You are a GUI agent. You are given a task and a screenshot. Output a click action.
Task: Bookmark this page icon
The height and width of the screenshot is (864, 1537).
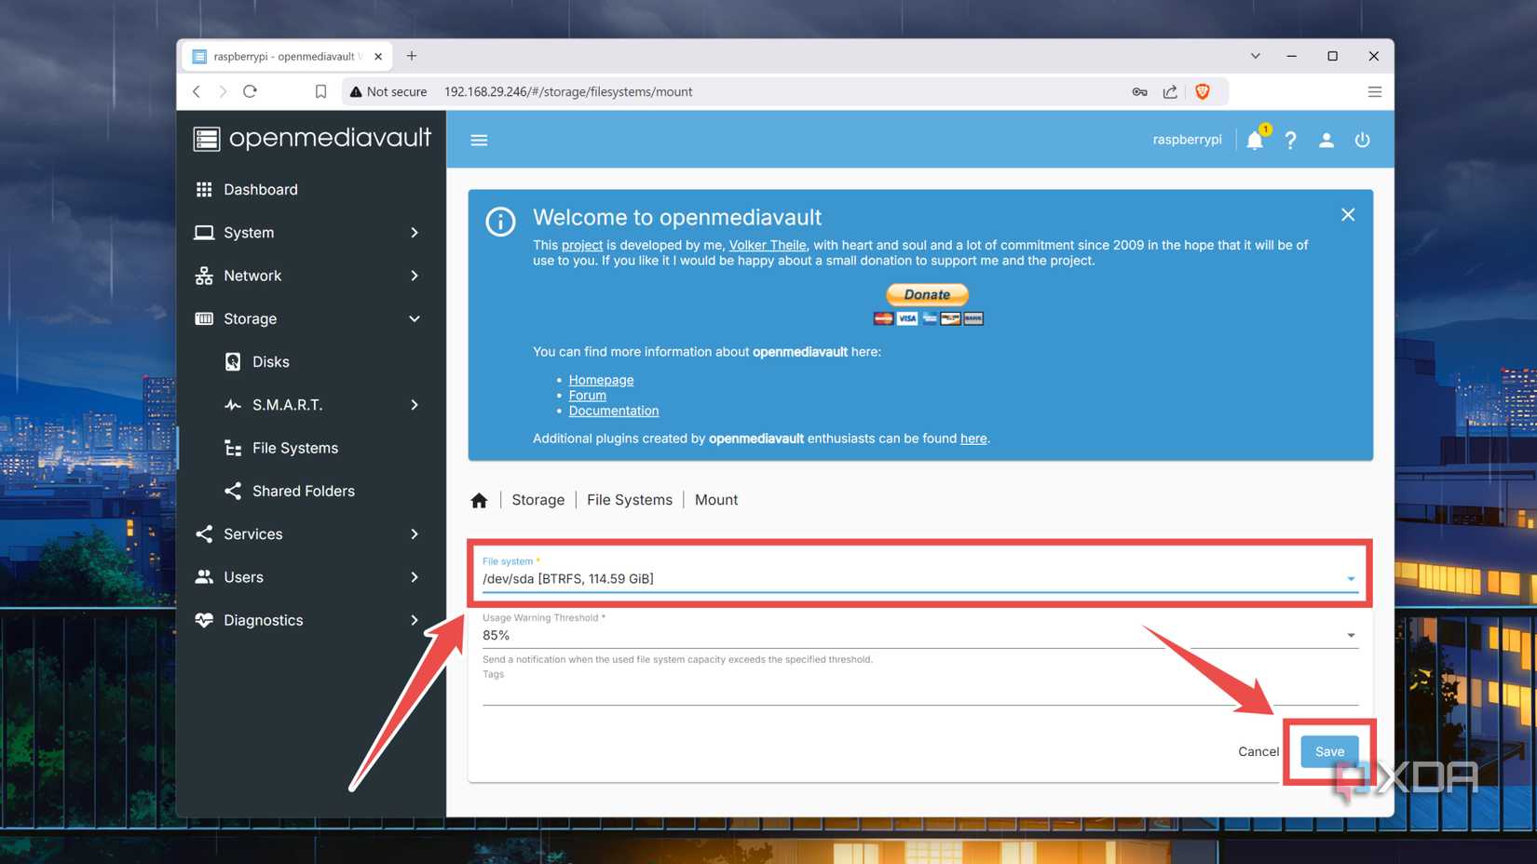(320, 91)
